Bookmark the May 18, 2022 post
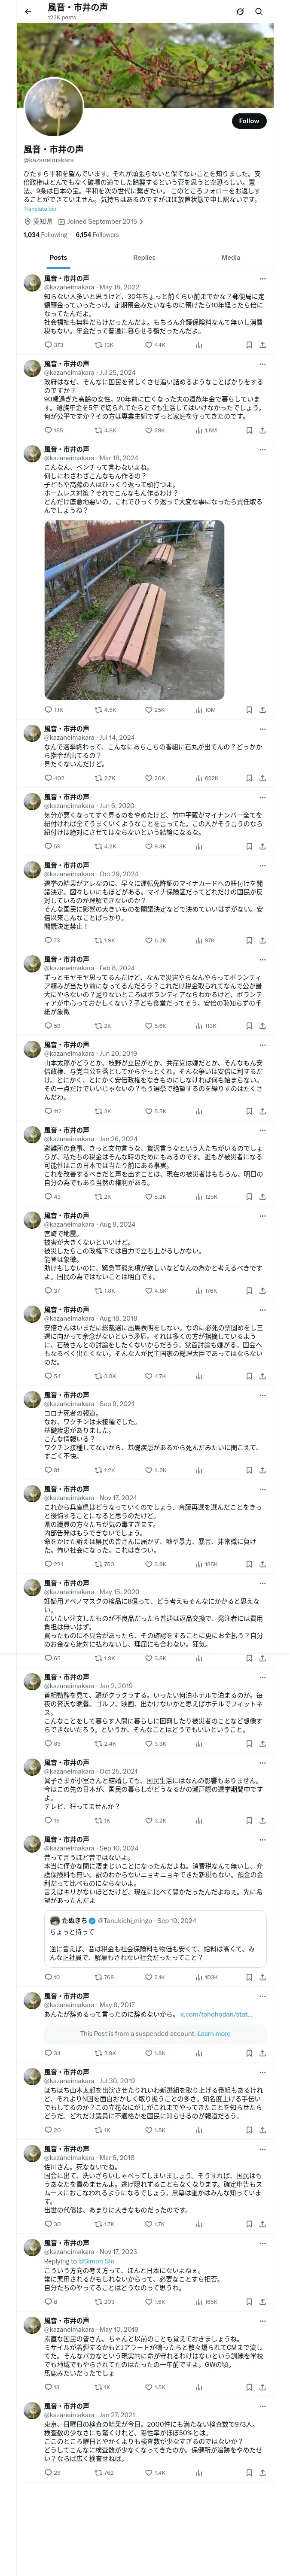This screenshot has height=2576, width=290. [x=249, y=345]
